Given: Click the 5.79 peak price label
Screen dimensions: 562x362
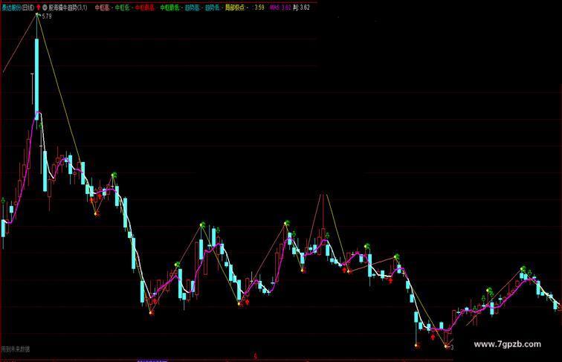Looking at the screenshot, I should click(x=47, y=16).
